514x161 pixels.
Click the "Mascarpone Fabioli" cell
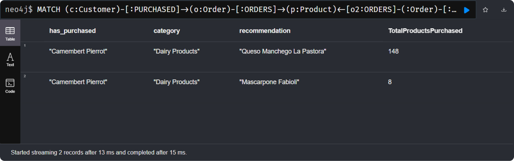[x=269, y=82]
